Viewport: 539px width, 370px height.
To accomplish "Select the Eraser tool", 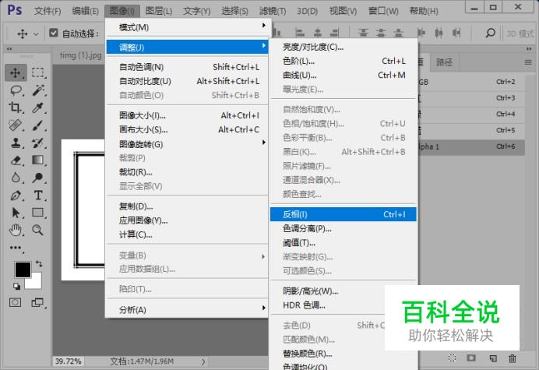I will pyautogui.click(x=15, y=160).
